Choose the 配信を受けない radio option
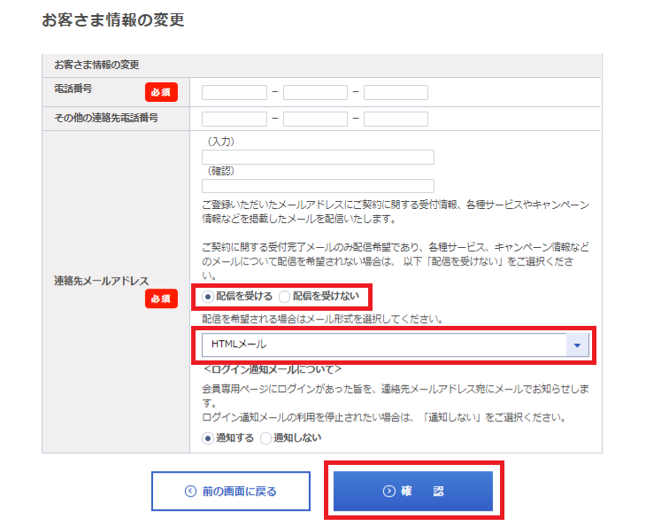646x526 pixels. pyautogui.click(x=284, y=296)
